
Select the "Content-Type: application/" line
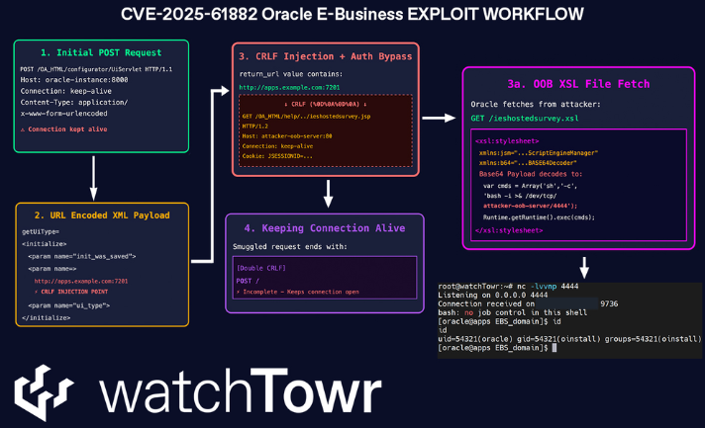point(73,102)
